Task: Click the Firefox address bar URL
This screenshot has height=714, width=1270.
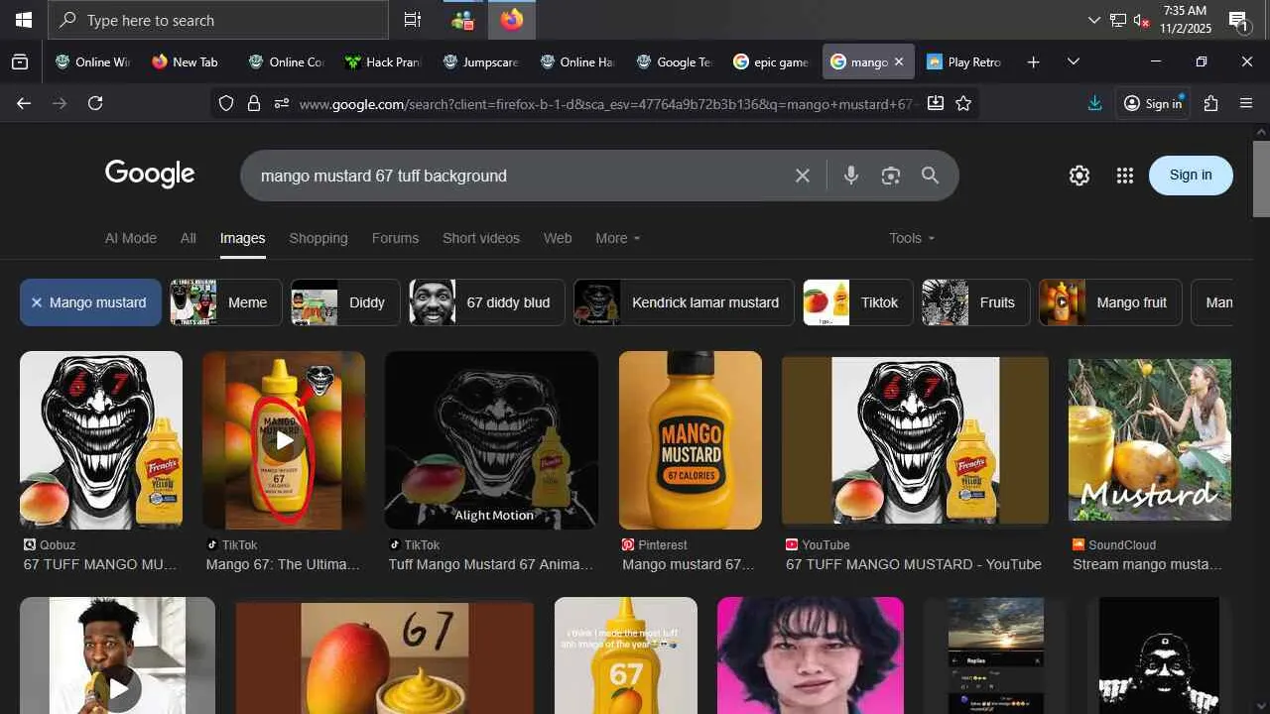Action: click(x=608, y=103)
